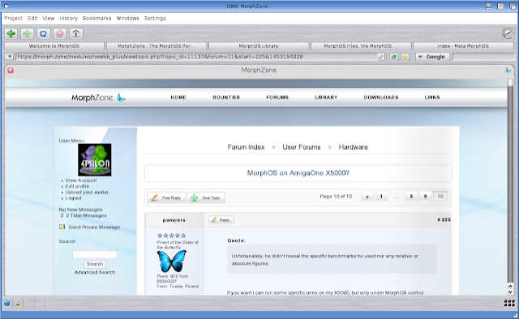Click the green forward arrow button

pos(27,34)
